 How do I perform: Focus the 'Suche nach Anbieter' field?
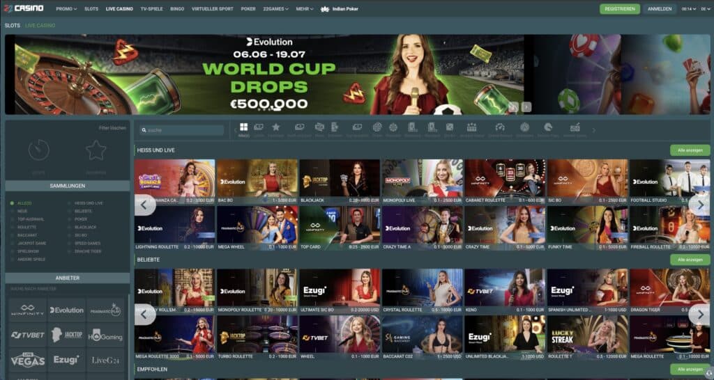coord(68,289)
